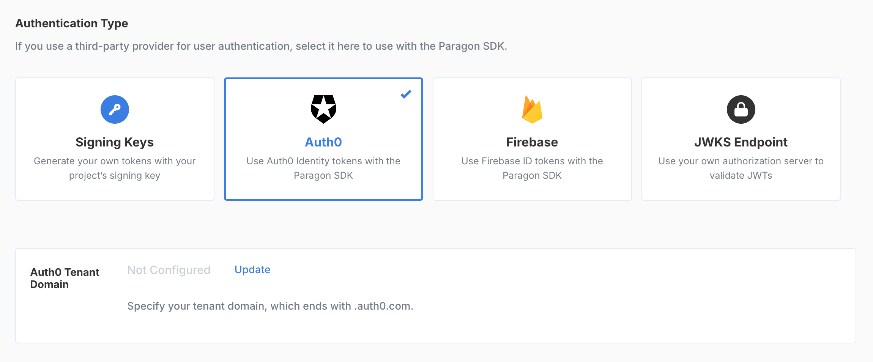Click the blue checkmark on the Auth0 card
The image size is (873, 362).
click(406, 94)
